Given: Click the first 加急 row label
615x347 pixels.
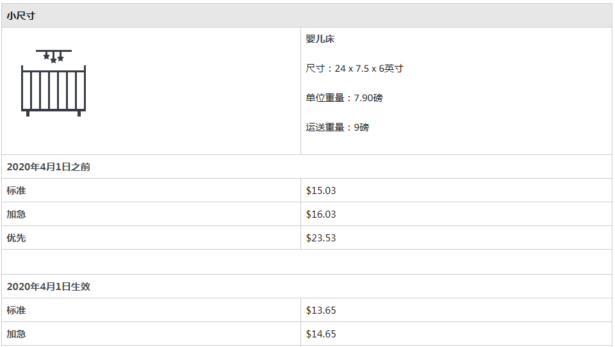Looking at the screenshot, I should pyautogui.click(x=16, y=214).
